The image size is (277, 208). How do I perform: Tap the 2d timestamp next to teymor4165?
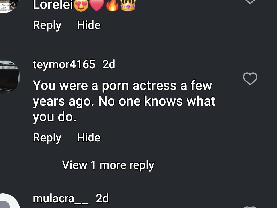pyautogui.click(x=109, y=64)
